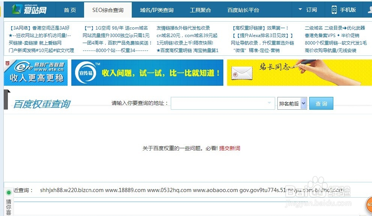Image resolution: width=372 pixels, height=216 pixels.
Task: Click the 百度权重查询 heading
Action: (42, 104)
